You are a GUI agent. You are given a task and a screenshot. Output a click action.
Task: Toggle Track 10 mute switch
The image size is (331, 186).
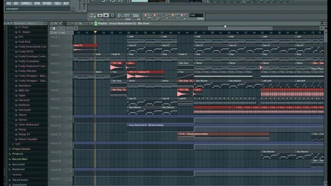point(71,121)
